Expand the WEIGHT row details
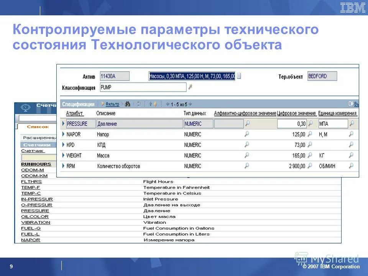Viewport: 368px width, 276px height. click(x=63, y=155)
